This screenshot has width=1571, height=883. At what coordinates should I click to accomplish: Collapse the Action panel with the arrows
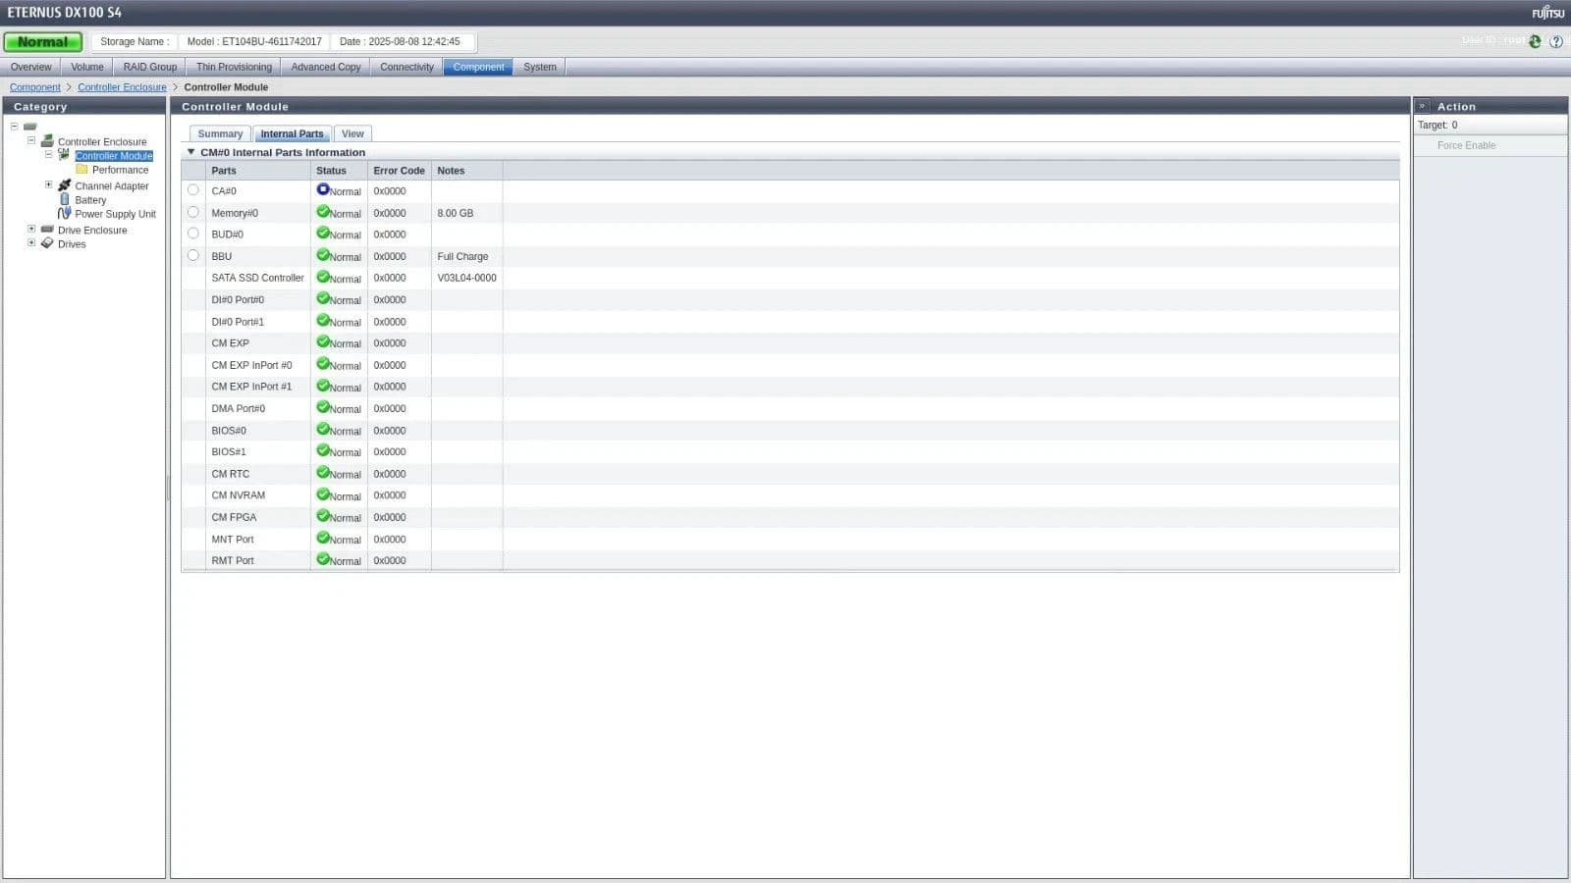tap(1422, 106)
